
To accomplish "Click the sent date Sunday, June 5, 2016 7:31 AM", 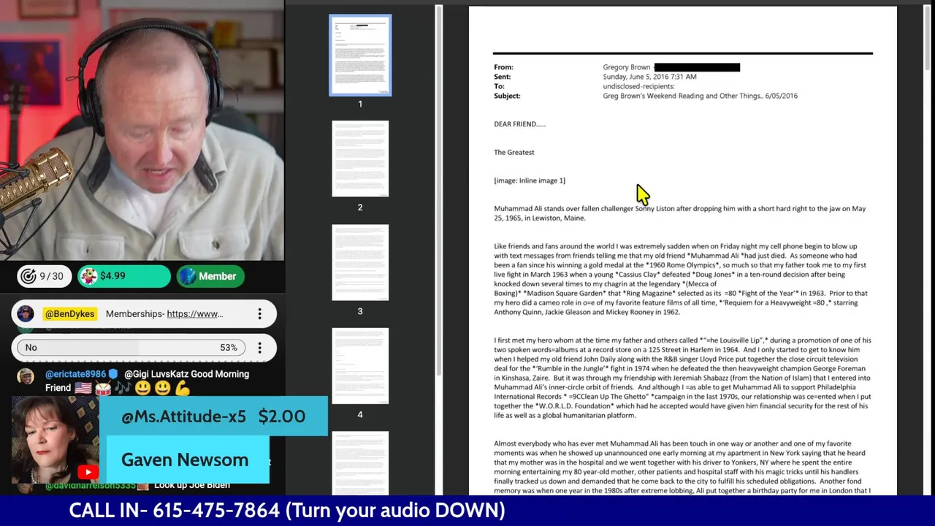I will point(649,77).
